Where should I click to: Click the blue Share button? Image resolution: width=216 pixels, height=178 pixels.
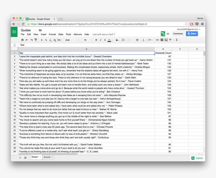click(x=192, y=34)
